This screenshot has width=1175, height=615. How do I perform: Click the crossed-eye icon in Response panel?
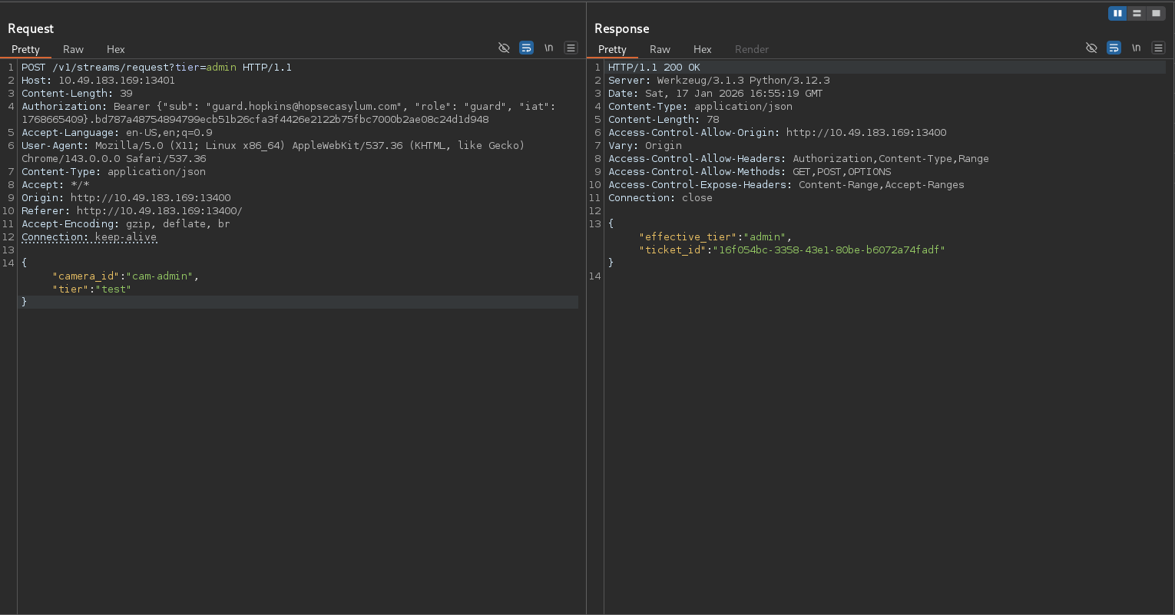click(1091, 48)
